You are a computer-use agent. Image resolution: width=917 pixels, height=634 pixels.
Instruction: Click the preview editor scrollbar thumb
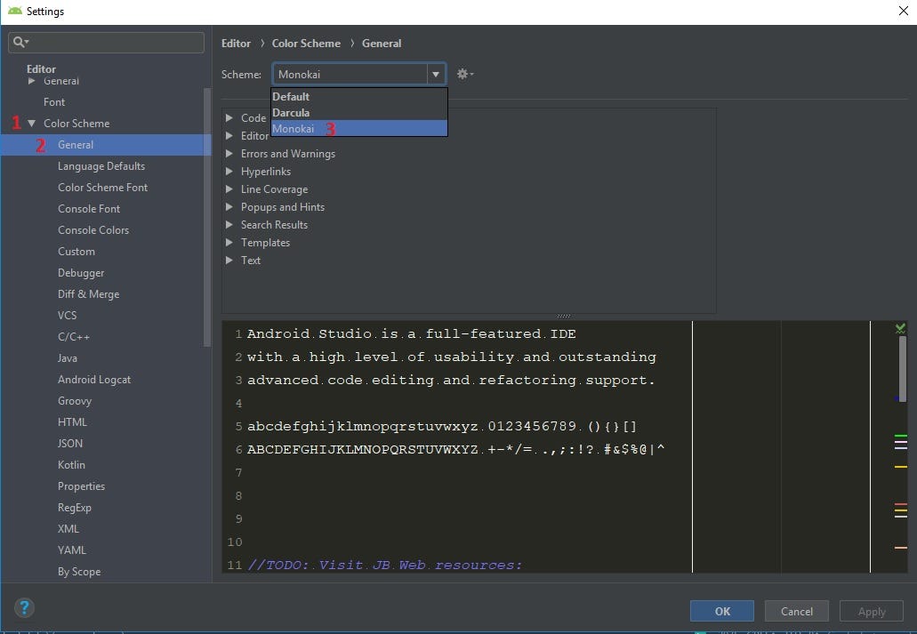(903, 369)
